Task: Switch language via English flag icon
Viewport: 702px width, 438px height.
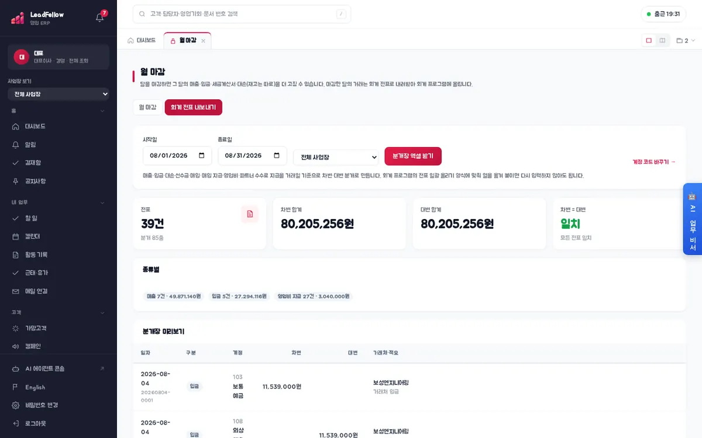Action: click(16, 387)
